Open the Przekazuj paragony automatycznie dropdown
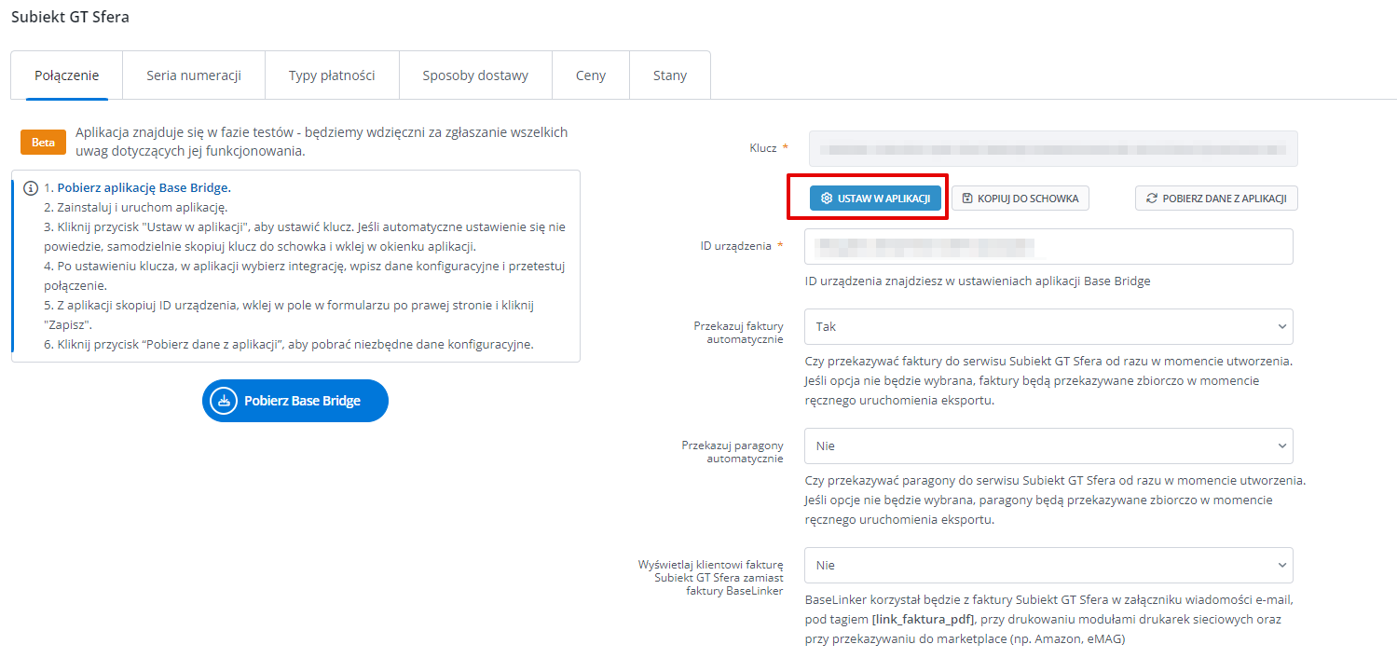 coord(1048,446)
